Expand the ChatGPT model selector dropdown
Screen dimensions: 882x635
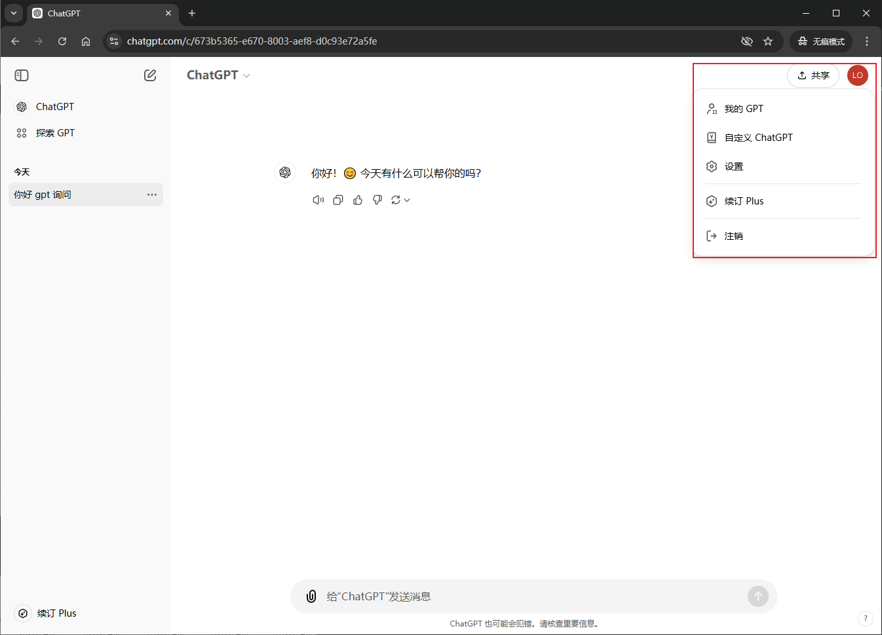(x=218, y=75)
